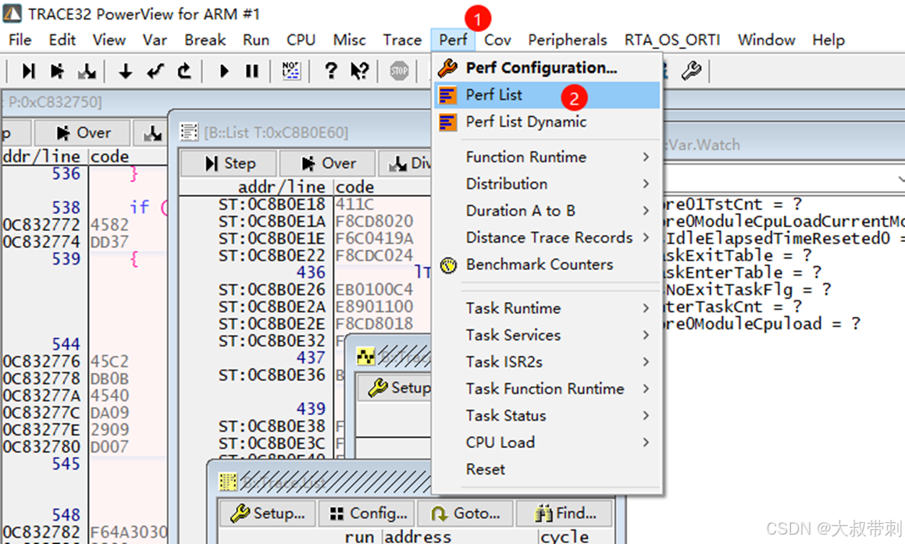This screenshot has height=544, width=905.
Task: Click TRACE32 application title bar icon
Action: click(12, 13)
